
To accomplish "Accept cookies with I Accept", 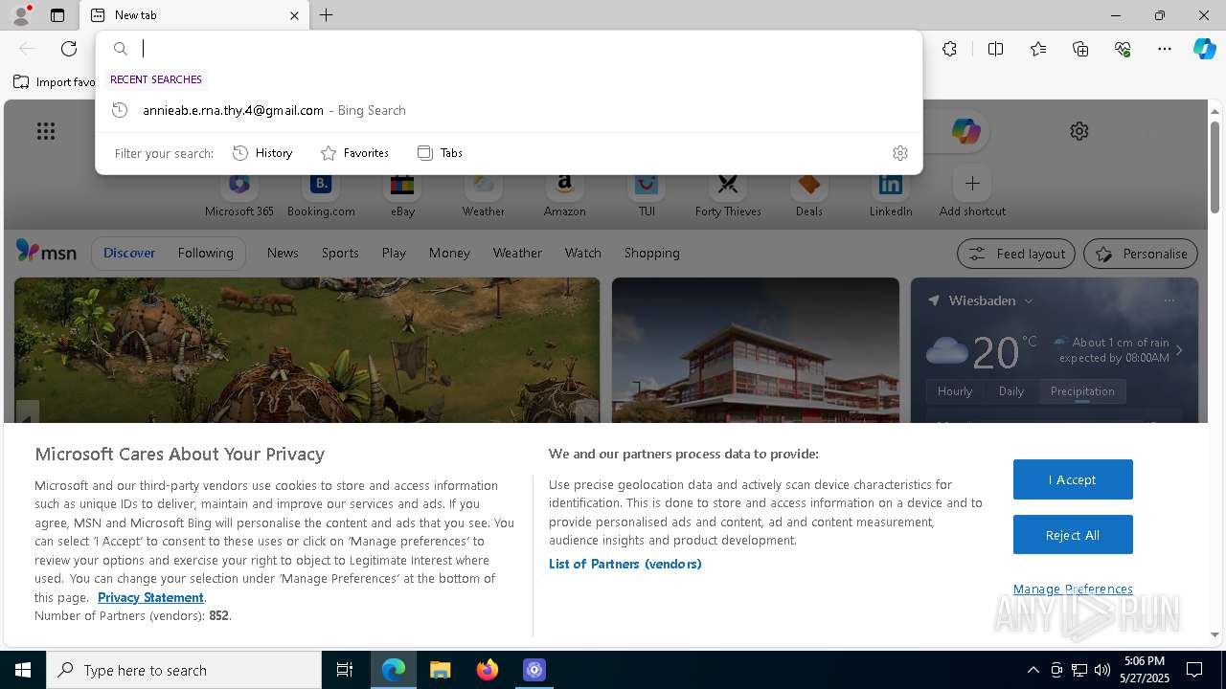I will click(1073, 479).
